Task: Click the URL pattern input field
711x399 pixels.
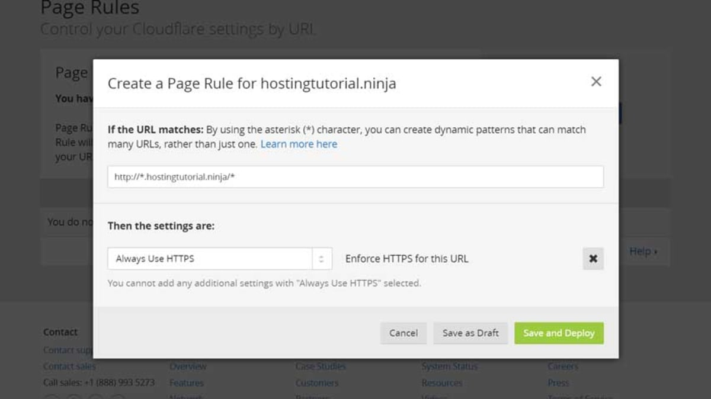Action: (355, 177)
